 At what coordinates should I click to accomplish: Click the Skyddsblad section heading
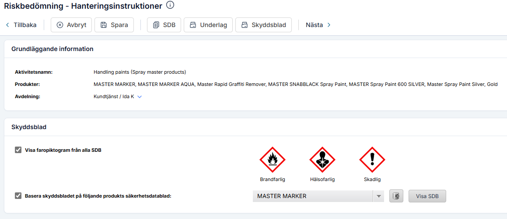pyautogui.click(x=29, y=127)
